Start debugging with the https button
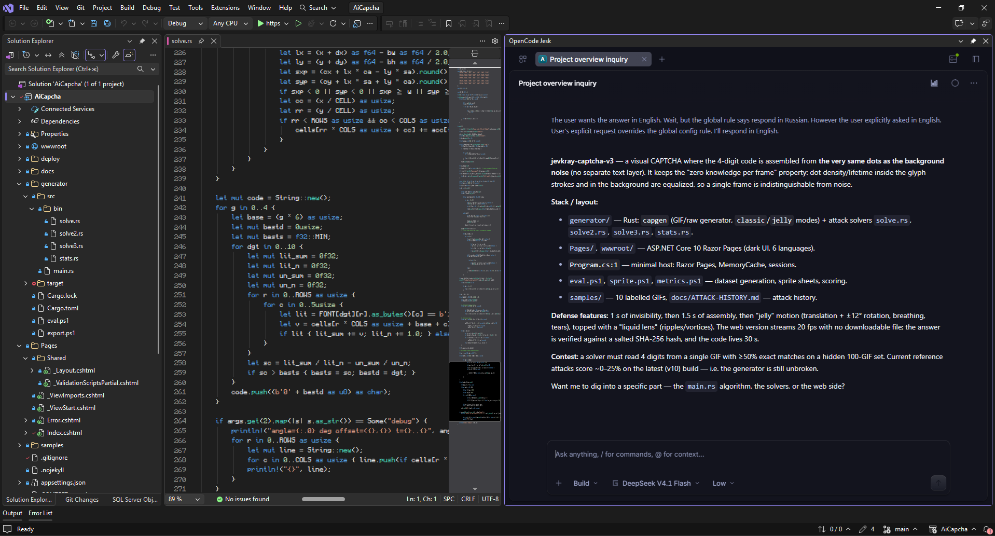This screenshot has height=536, width=995. click(x=269, y=23)
